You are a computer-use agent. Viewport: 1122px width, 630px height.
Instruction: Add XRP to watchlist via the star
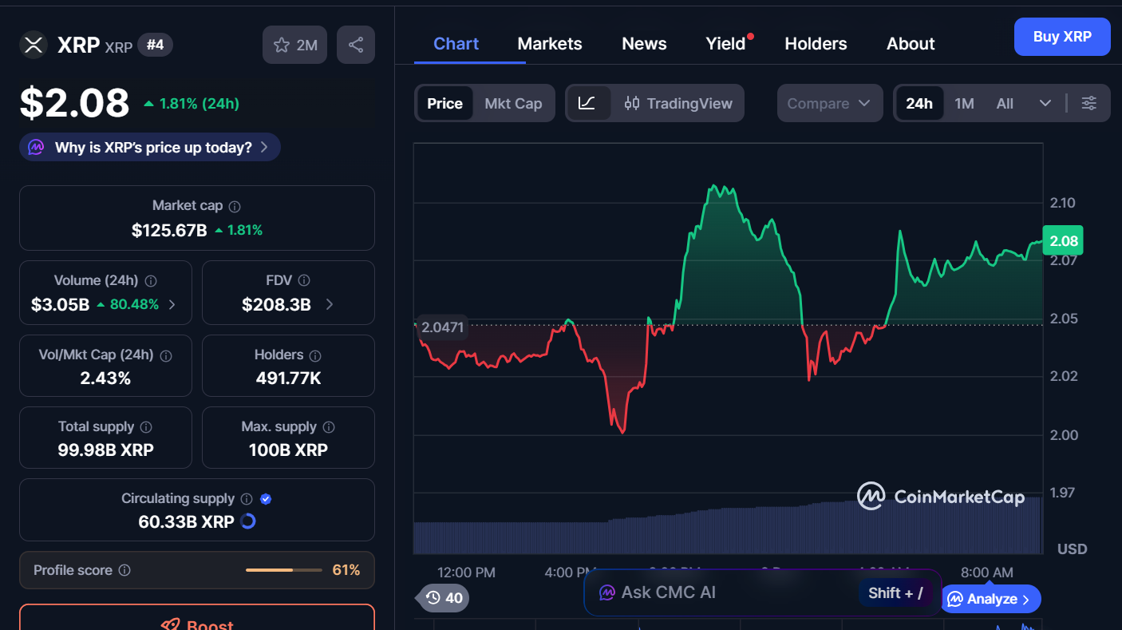(283, 45)
